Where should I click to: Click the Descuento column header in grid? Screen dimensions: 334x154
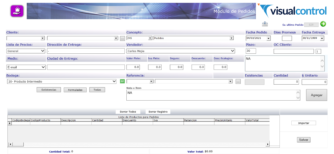[138, 120]
